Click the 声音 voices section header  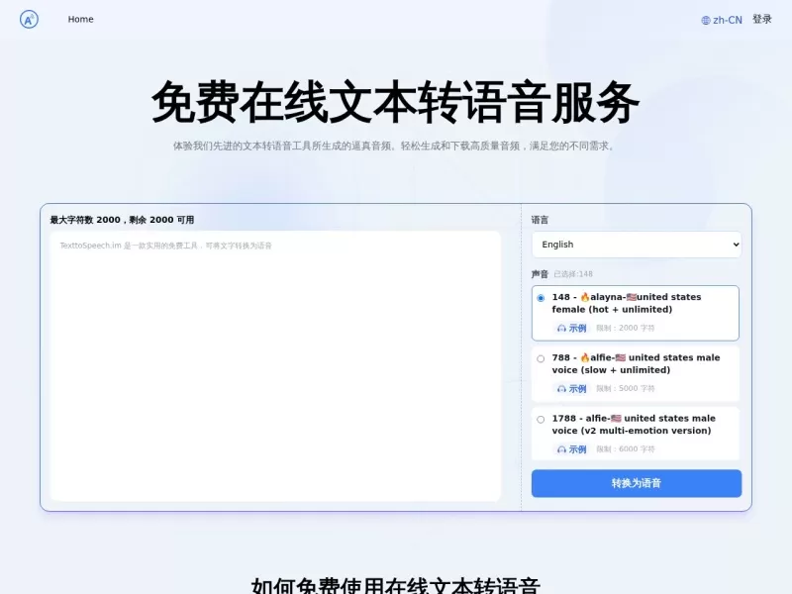[x=539, y=274]
